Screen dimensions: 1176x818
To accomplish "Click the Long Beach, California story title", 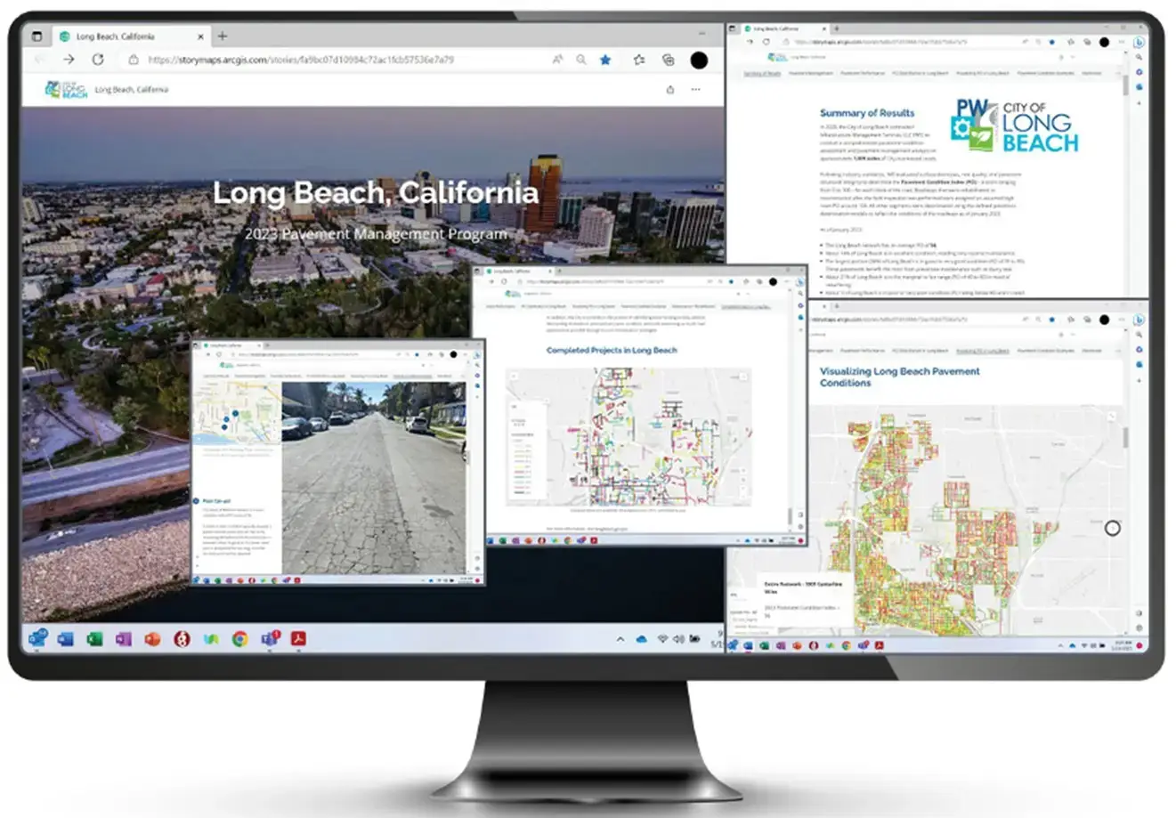I will click(x=375, y=192).
